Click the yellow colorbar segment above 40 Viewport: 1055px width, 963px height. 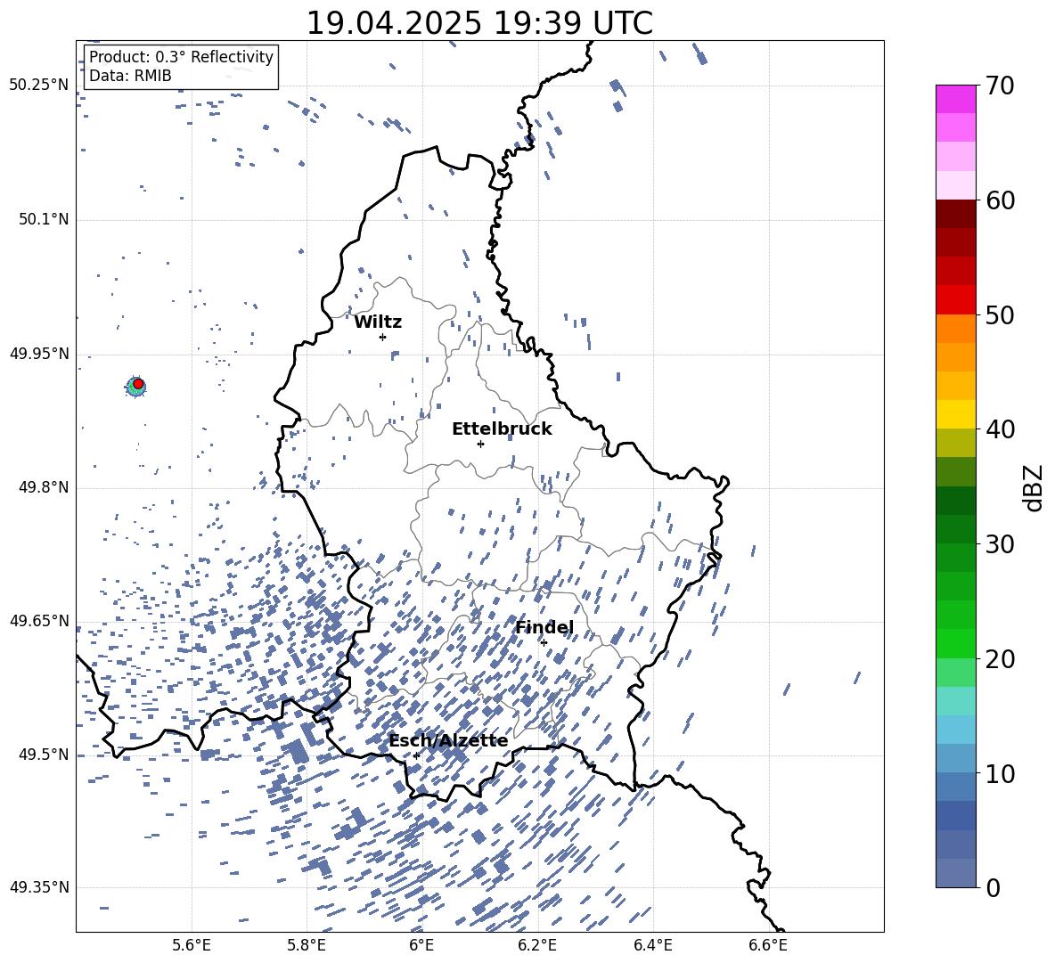coord(955,414)
